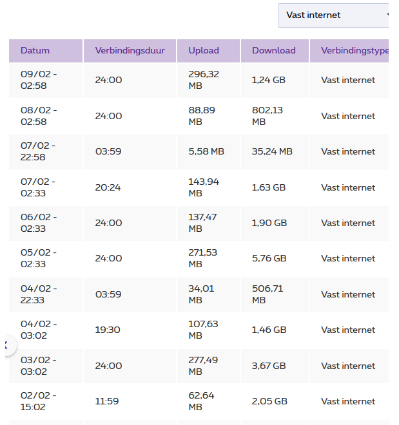The width and height of the screenshot is (399, 425).
Task: Sort by the Datum column header
Action: click(35, 51)
